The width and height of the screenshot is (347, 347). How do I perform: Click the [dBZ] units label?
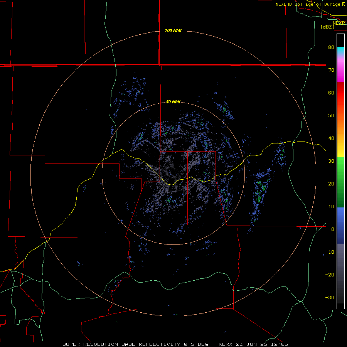pos(327,27)
